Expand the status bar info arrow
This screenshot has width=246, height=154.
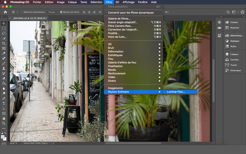pyautogui.click(x=53, y=143)
